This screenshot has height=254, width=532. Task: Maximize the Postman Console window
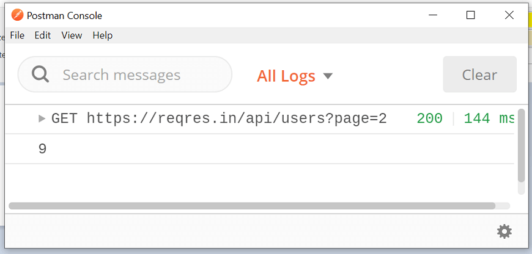tap(471, 15)
